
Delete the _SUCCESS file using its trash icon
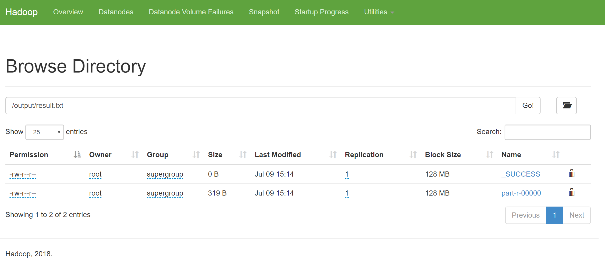(x=571, y=174)
